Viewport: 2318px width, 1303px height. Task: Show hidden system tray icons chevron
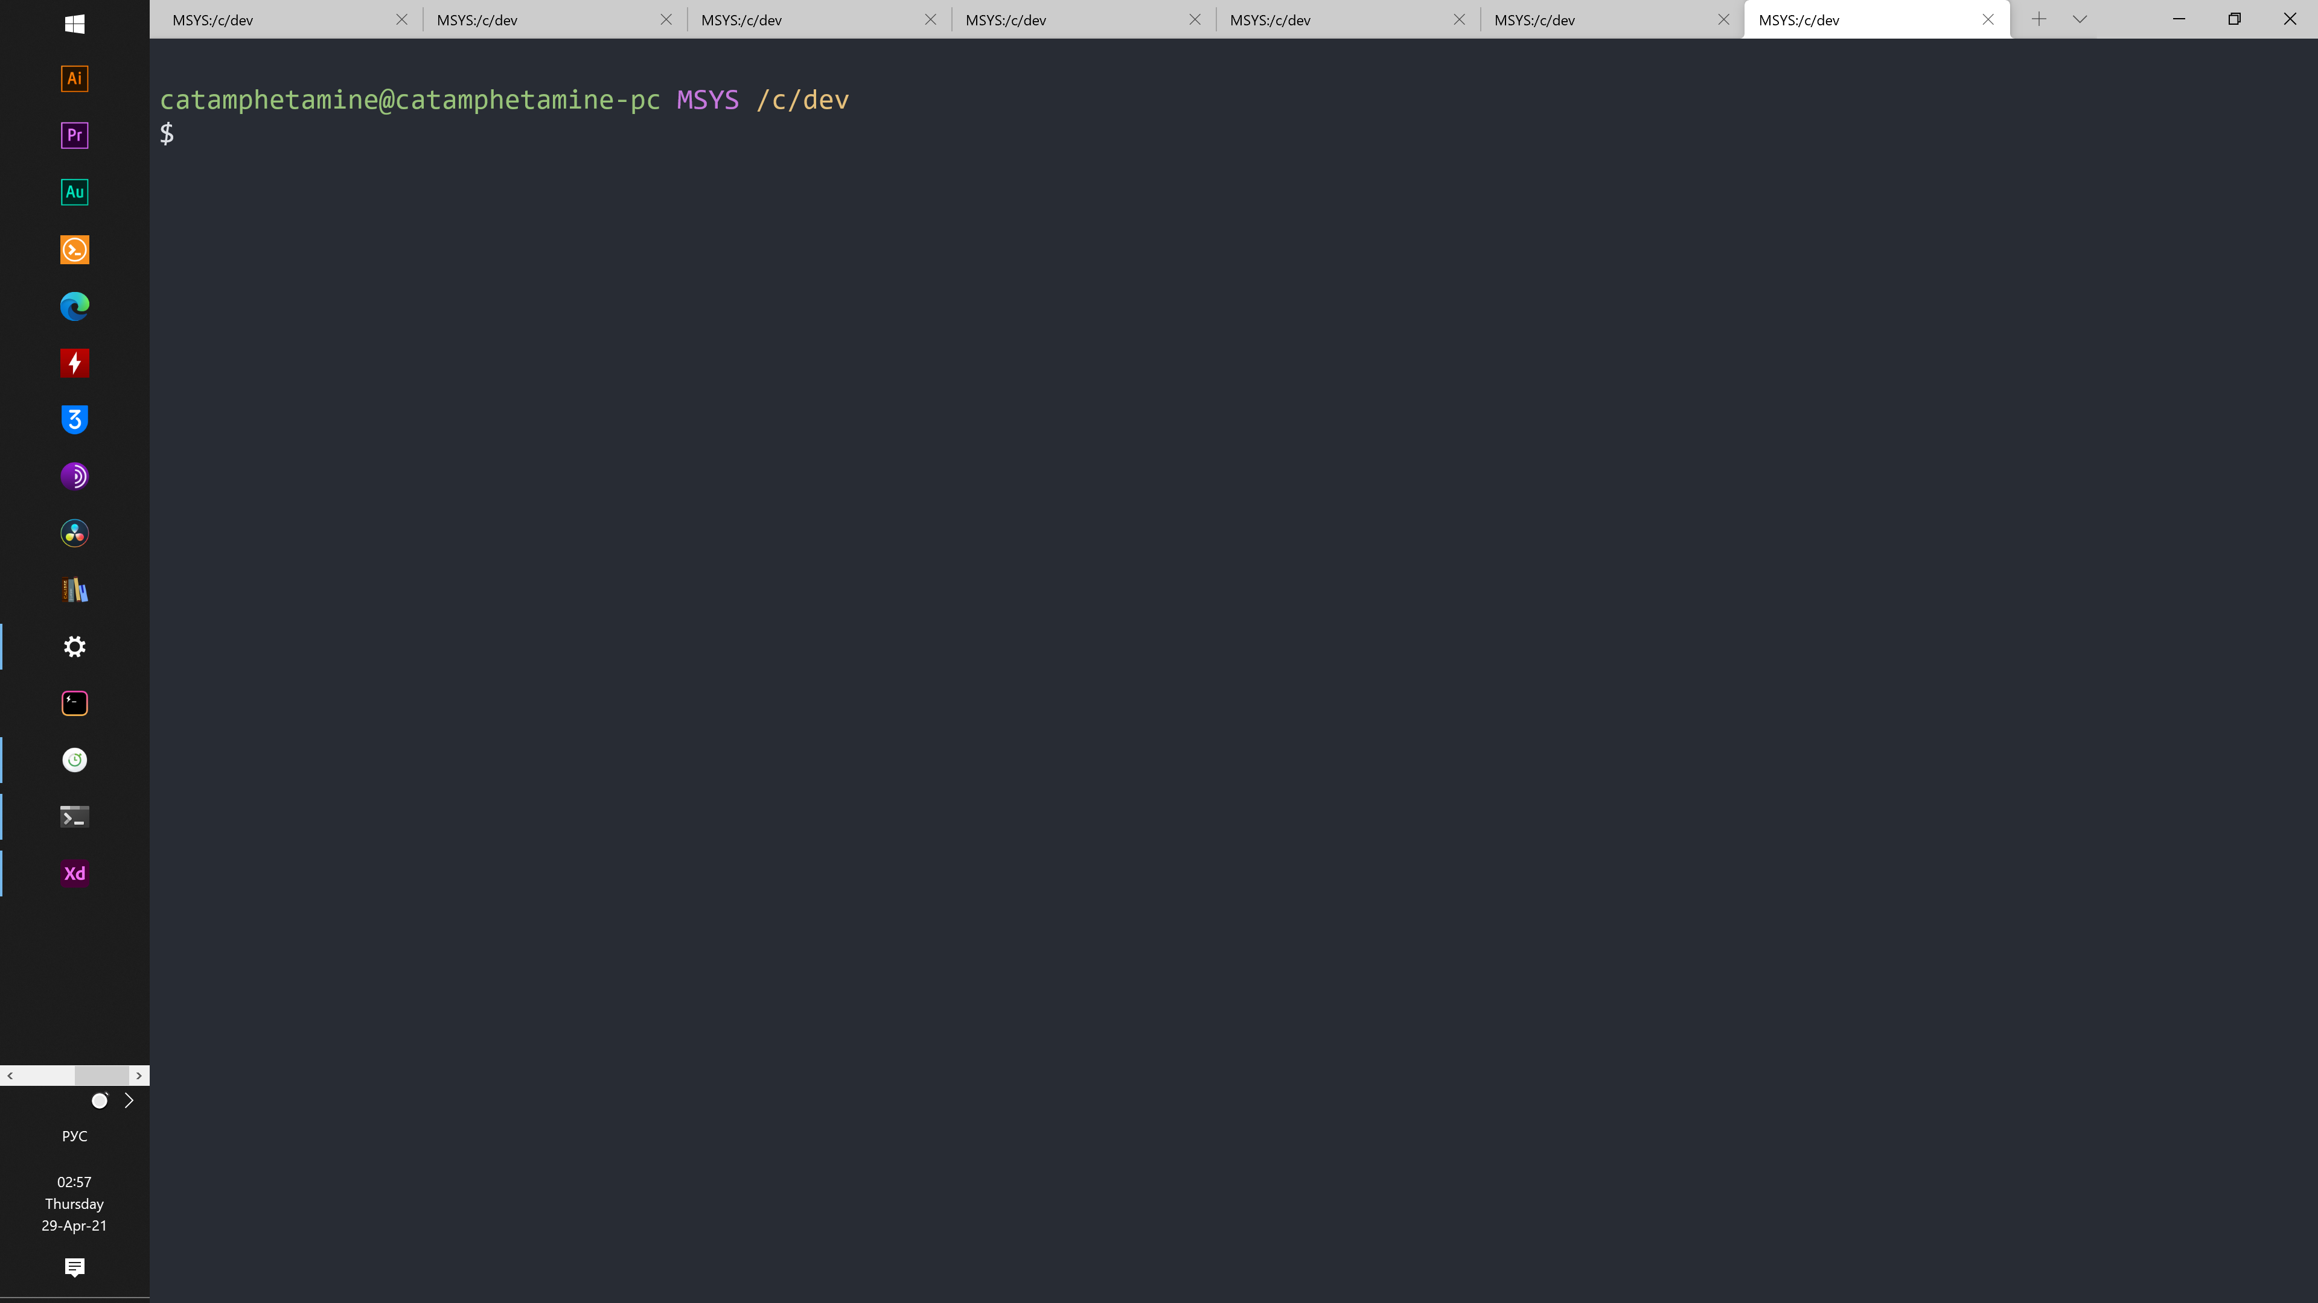tap(129, 1101)
